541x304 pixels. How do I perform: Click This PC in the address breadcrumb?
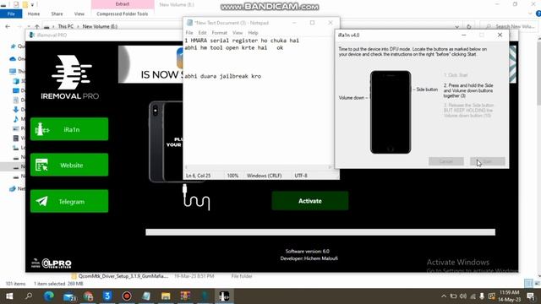click(x=66, y=26)
